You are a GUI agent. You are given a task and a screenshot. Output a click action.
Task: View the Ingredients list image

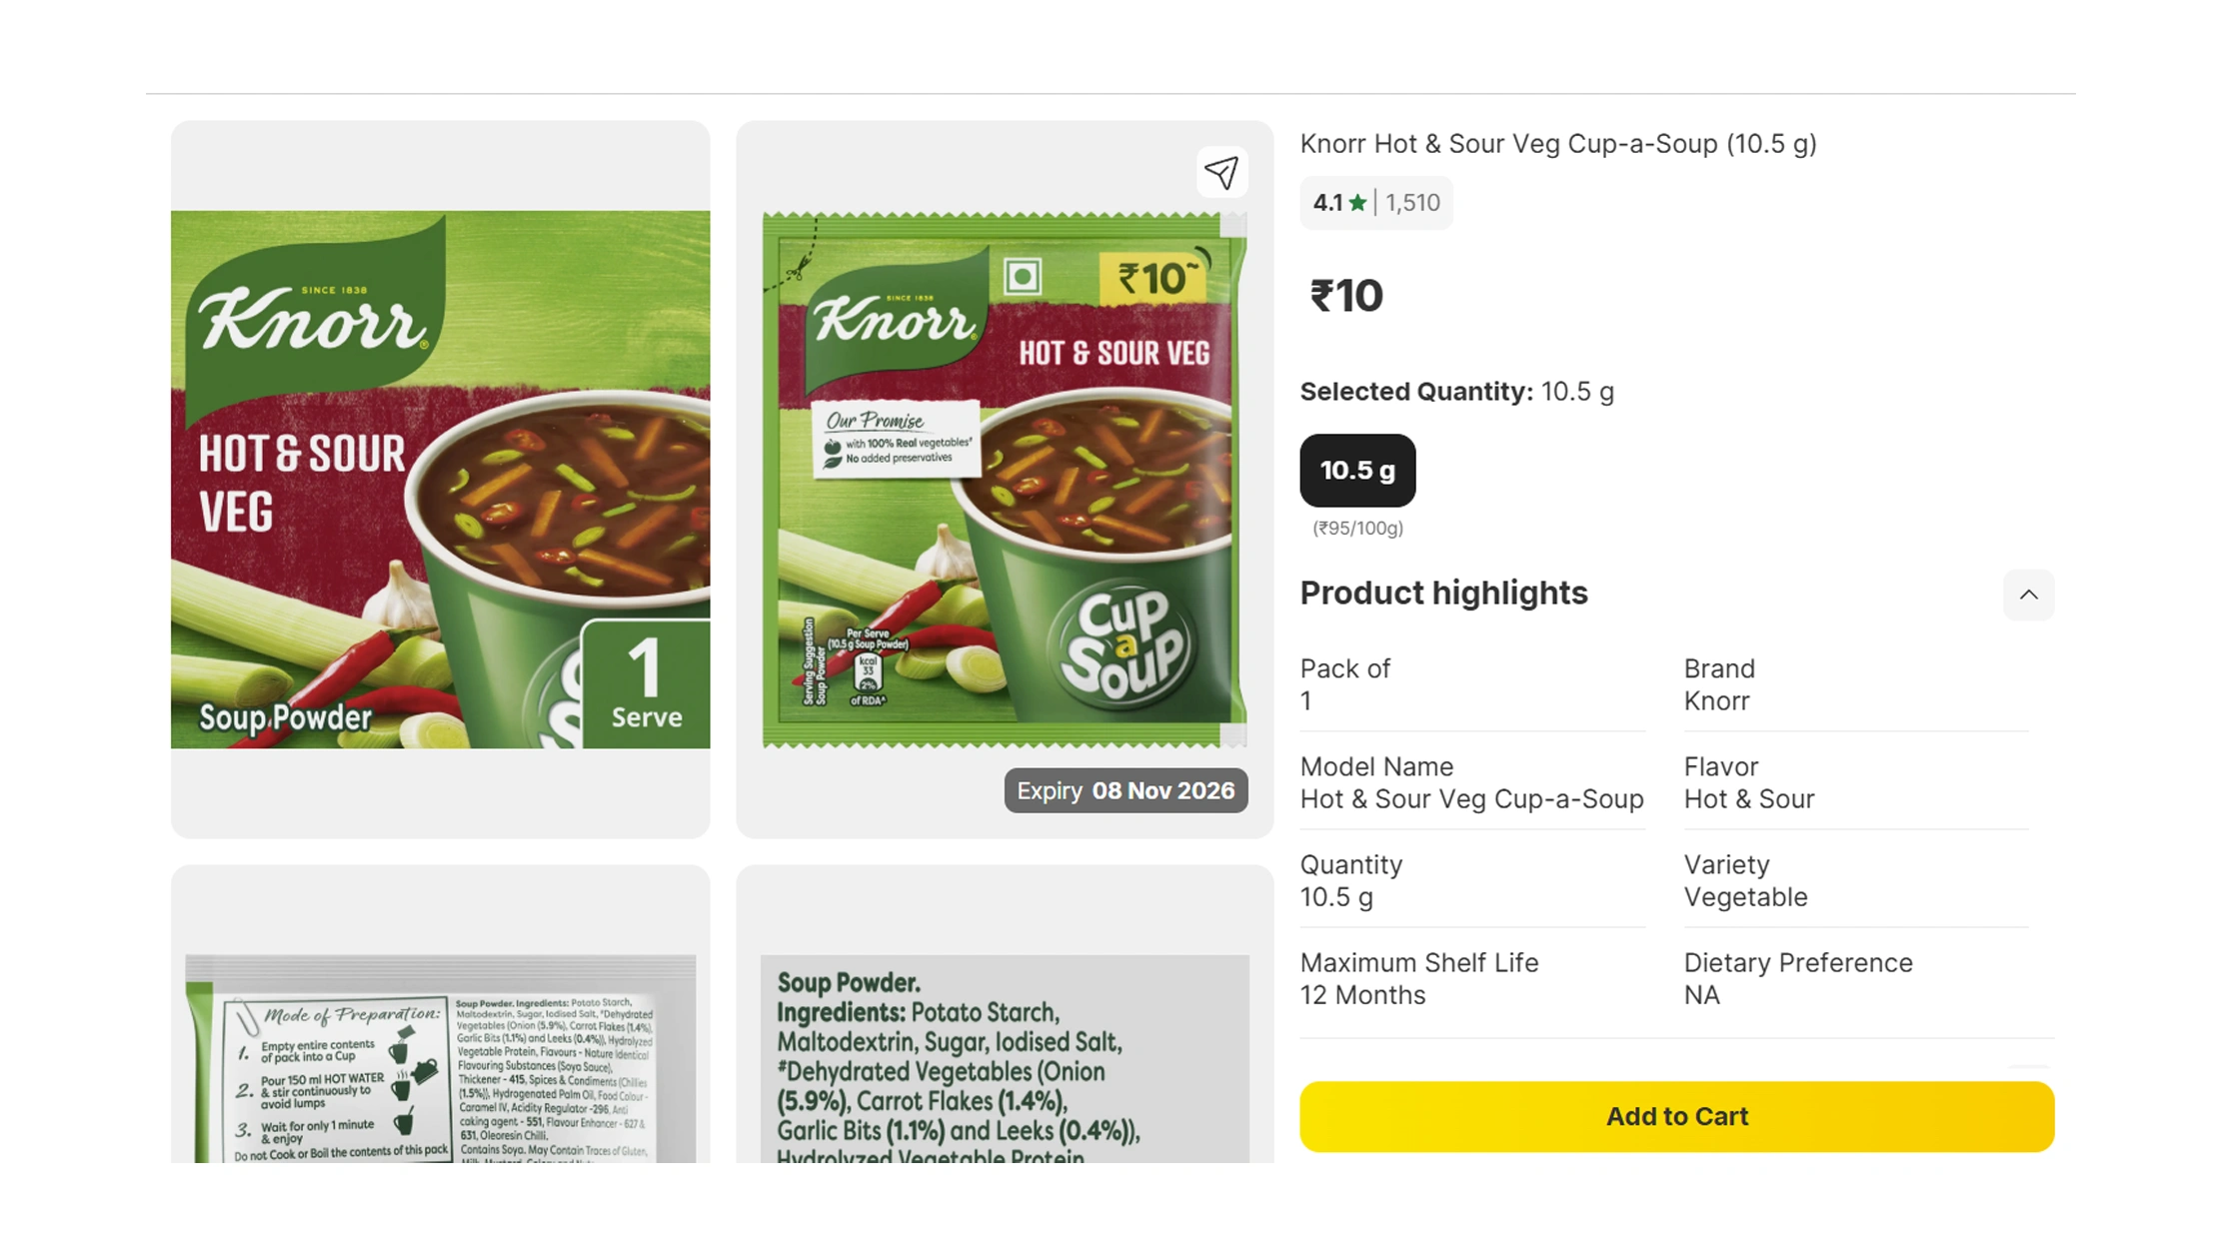(1005, 1013)
